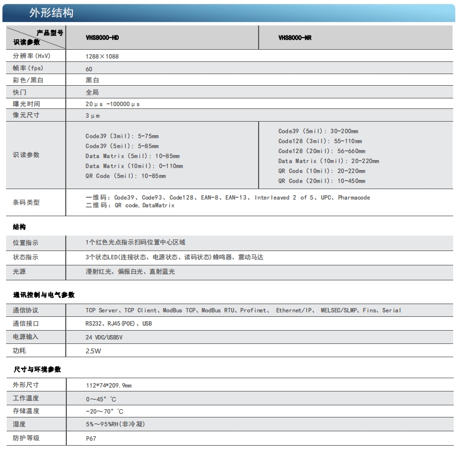The height and width of the screenshot is (449, 457).
Task: Click the 尺寸与环境参数 section heading
Action: (38, 369)
